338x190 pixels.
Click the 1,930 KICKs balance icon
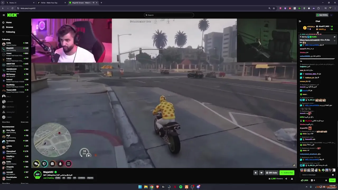point(302,180)
